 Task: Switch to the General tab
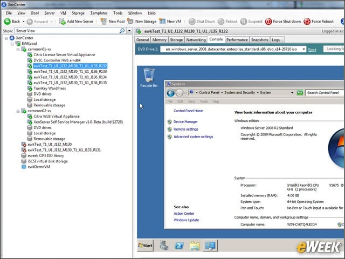pyautogui.click(x=142, y=39)
